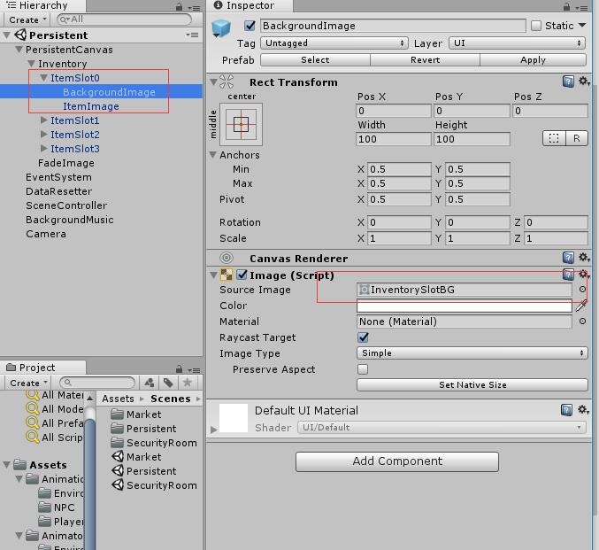Toggle raw edit mode R button
599x550 pixels.
(x=577, y=138)
